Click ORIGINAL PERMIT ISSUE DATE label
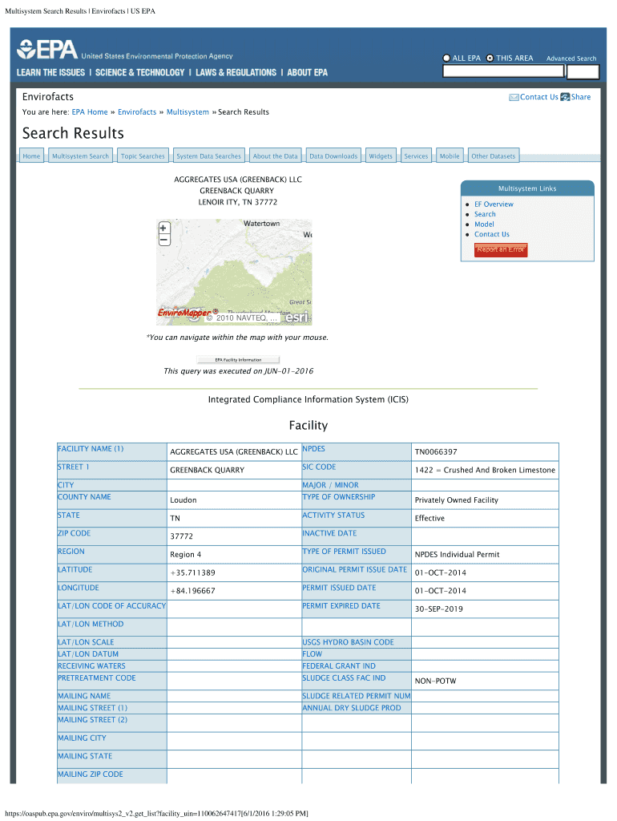617x821 pixels. tap(354, 570)
